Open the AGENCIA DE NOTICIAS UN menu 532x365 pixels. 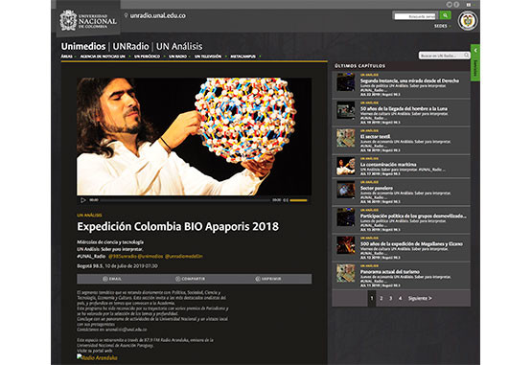click(x=104, y=57)
